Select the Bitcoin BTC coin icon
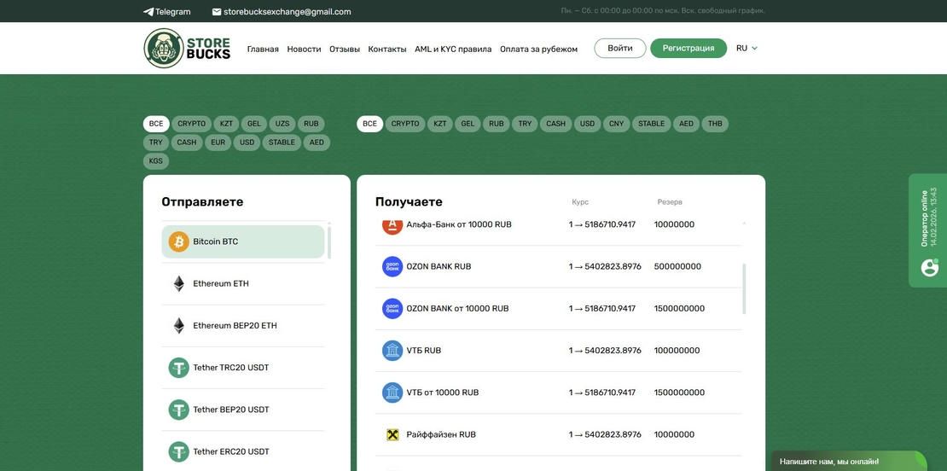This screenshot has width=947, height=471. 178,241
